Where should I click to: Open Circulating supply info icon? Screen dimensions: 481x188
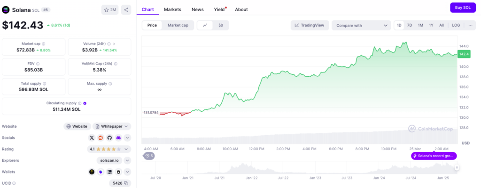(79, 103)
